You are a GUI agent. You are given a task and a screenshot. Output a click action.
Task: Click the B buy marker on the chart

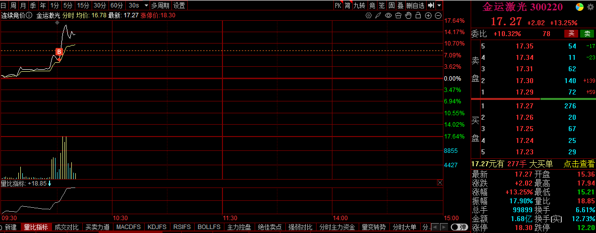pos(59,52)
